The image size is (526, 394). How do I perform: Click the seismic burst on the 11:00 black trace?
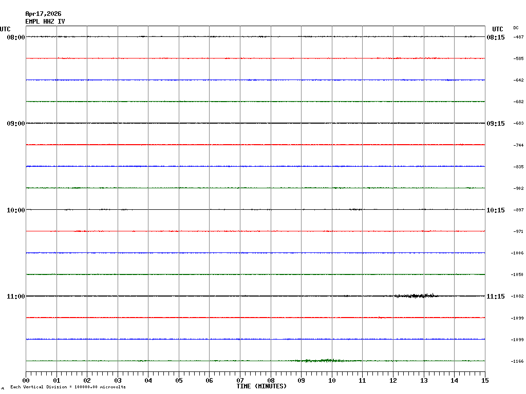coord(416,295)
